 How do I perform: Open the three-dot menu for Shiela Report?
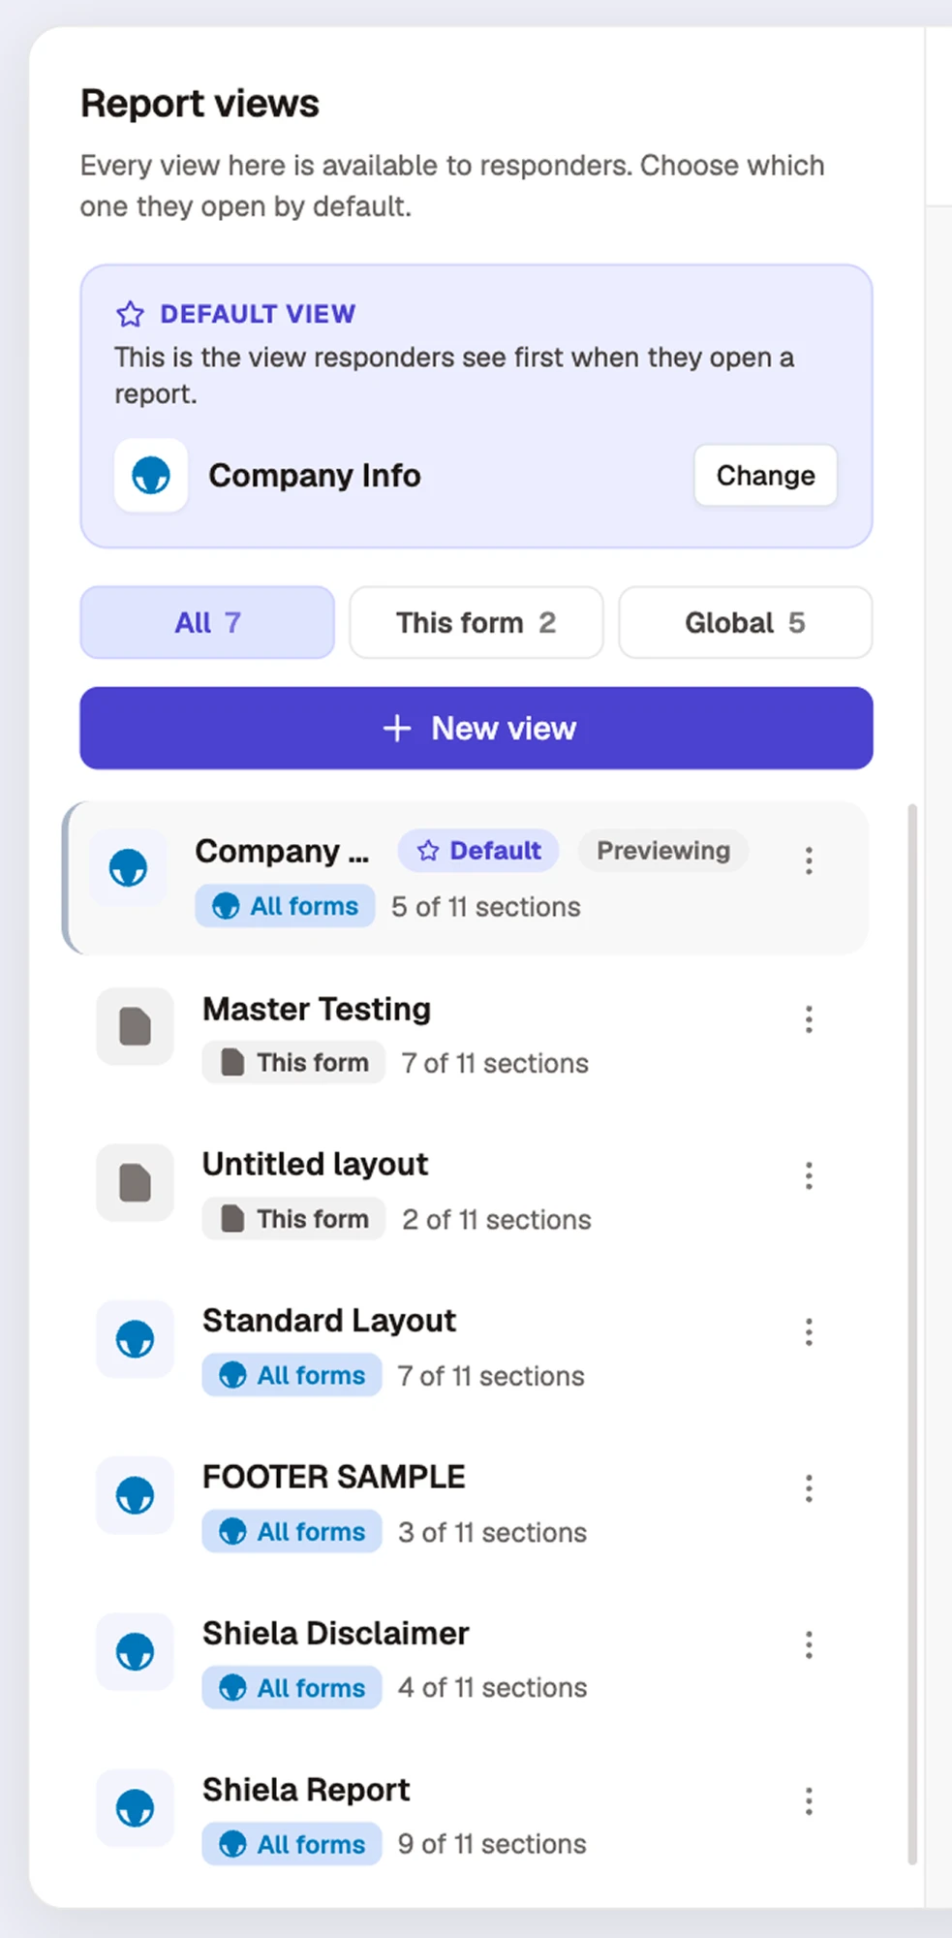(x=809, y=1801)
